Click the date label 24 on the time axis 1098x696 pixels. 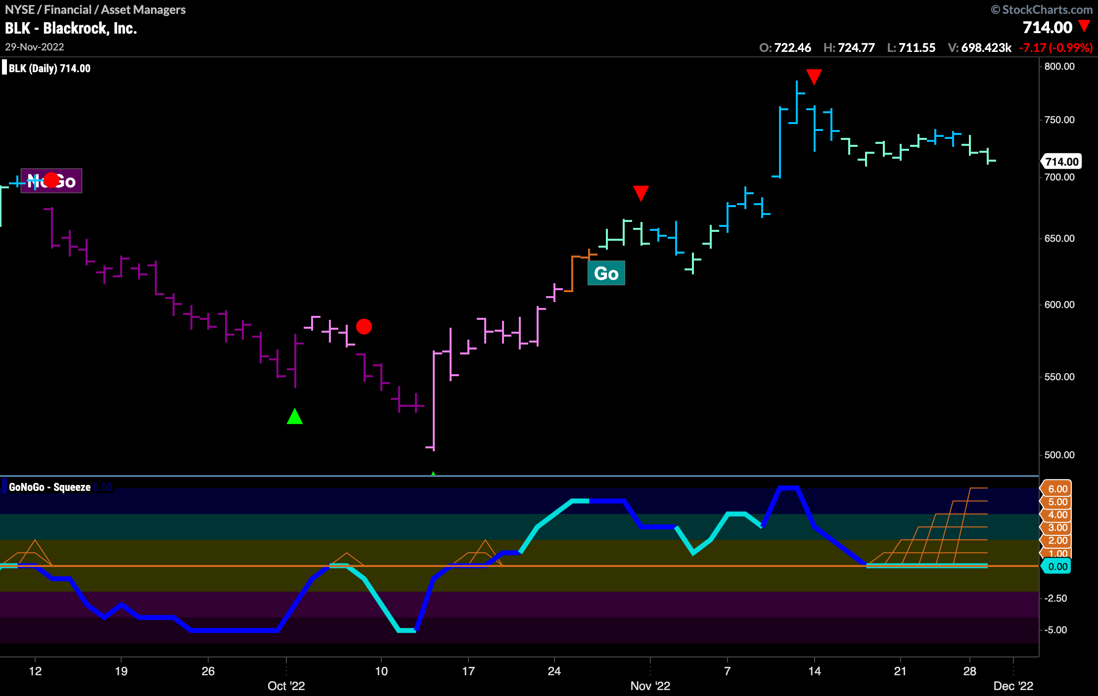point(554,671)
